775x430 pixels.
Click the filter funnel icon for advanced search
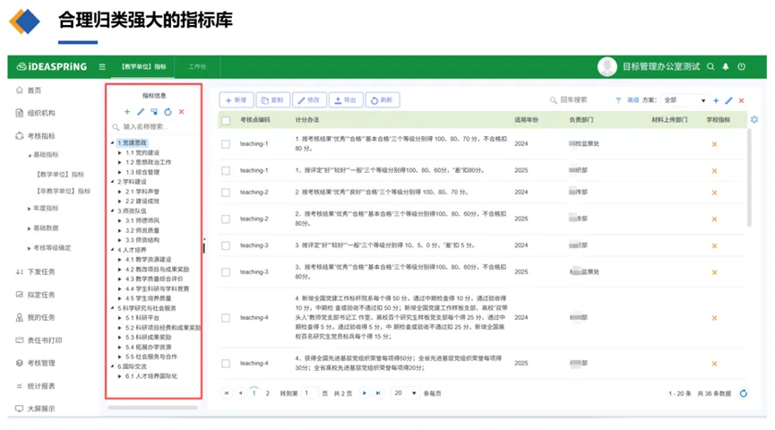click(x=618, y=100)
